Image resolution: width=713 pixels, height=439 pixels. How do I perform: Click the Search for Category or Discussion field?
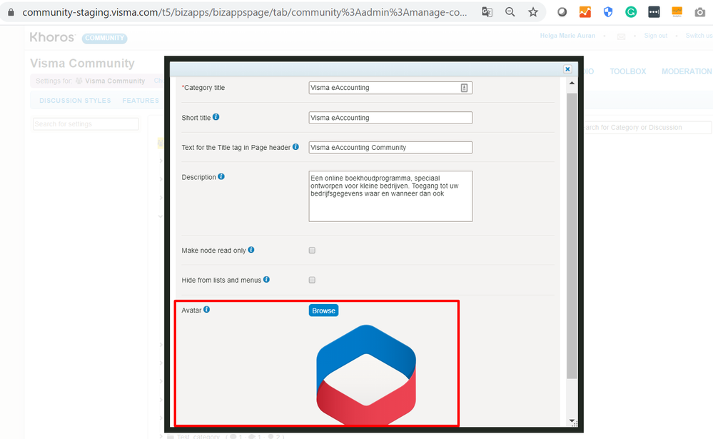click(646, 127)
